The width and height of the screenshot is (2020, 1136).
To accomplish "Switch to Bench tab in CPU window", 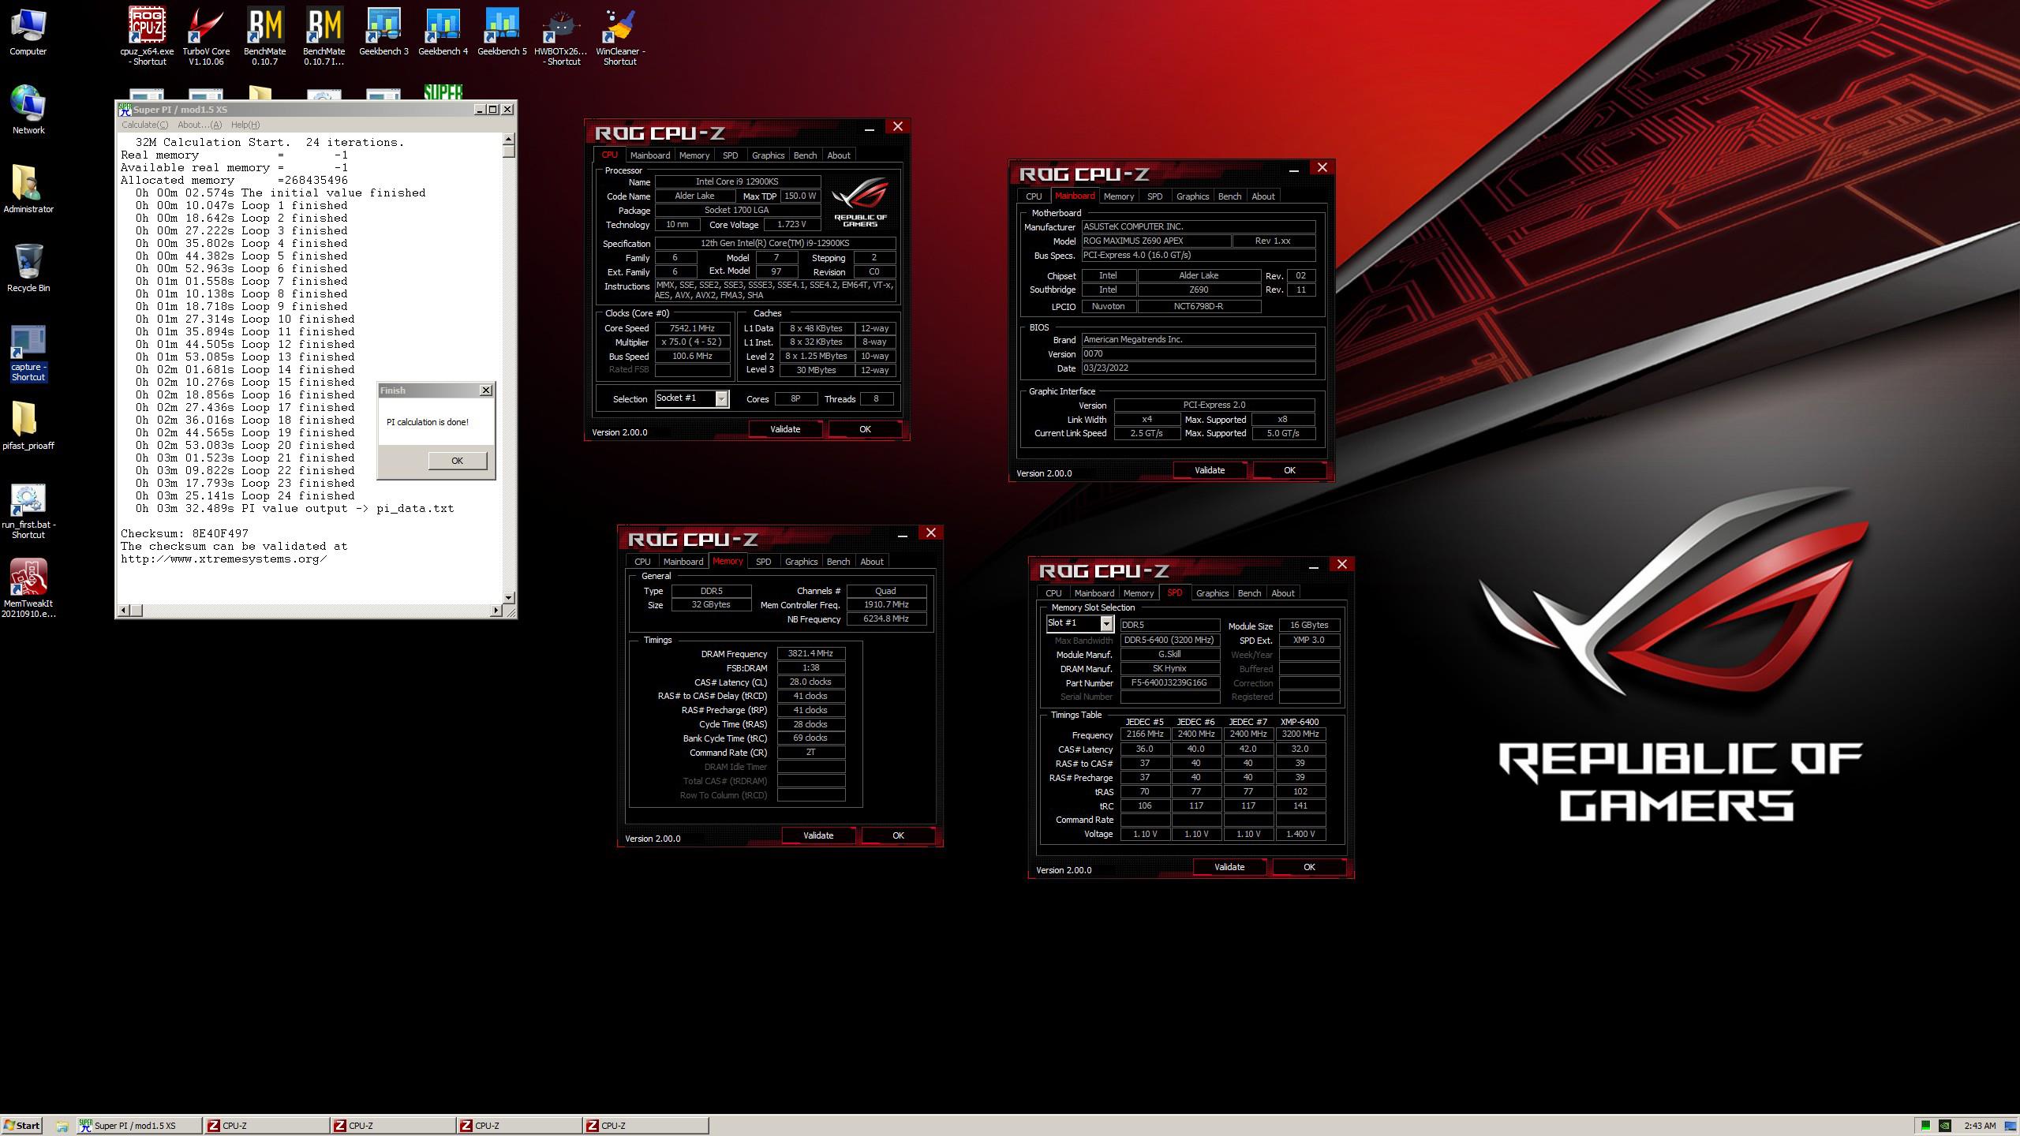I will (805, 155).
